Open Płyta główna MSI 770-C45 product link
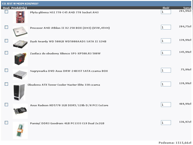This screenshot has height=145, width=193. pyautogui.click(x=64, y=13)
